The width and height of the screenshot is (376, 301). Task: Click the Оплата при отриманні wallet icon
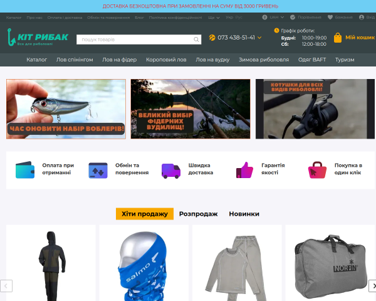[x=25, y=170]
